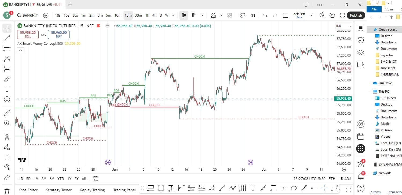Click the Publish button

click(x=356, y=15)
